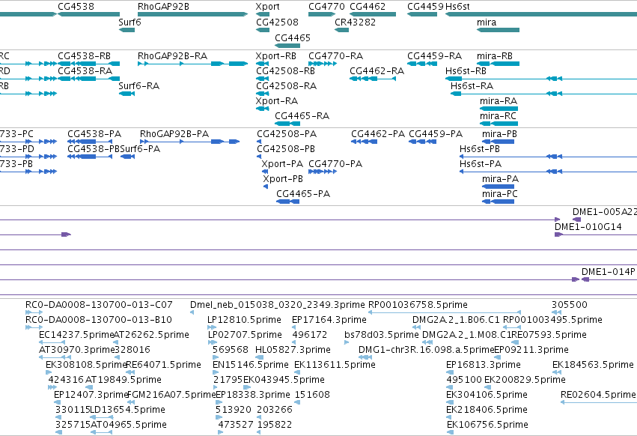
Task: Click EST RE02604.5prime
Action: [598, 395]
